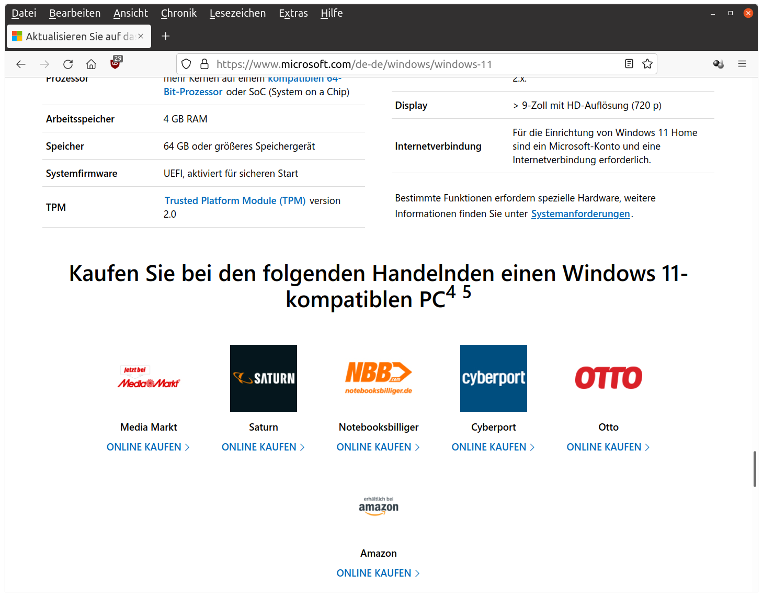The width and height of the screenshot is (763, 597).
Task: Click the forward navigation arrow
Action: [44, 64]
